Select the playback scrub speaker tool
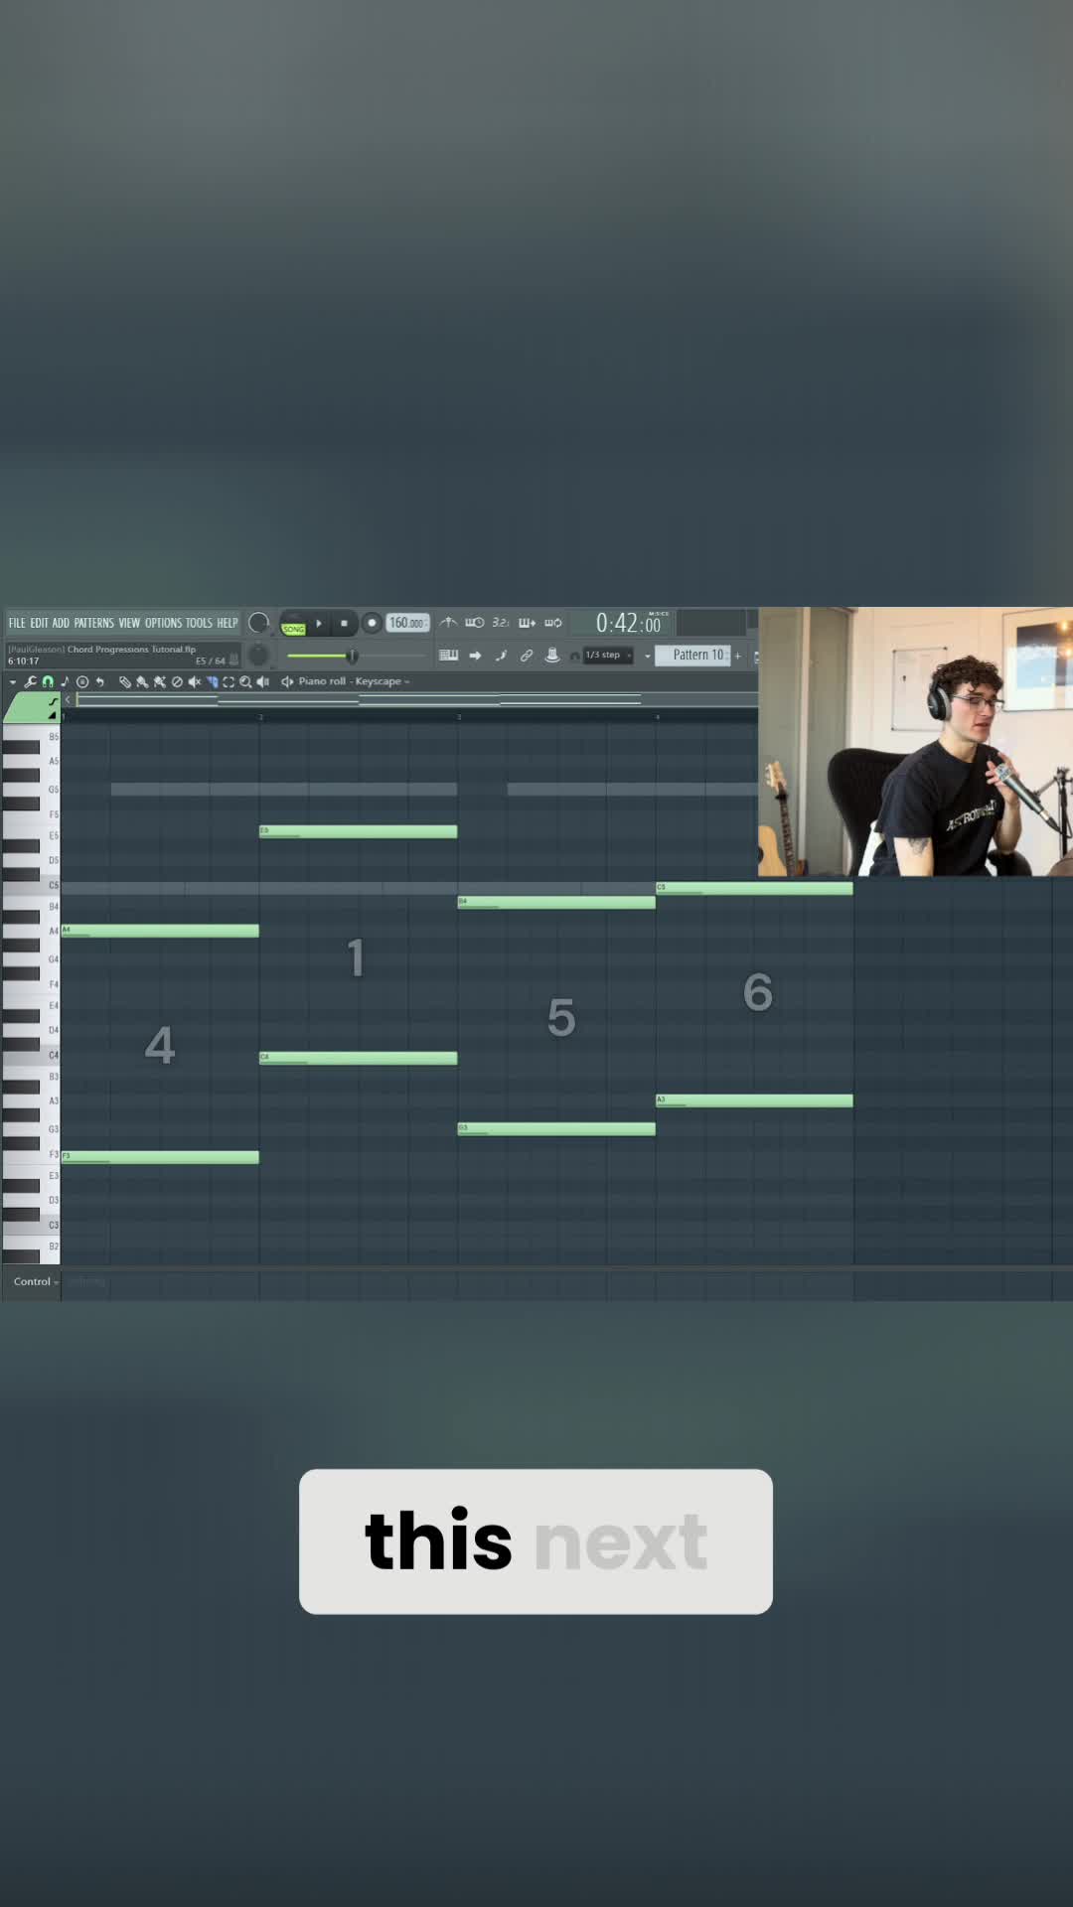 click(x=262, y=681)
